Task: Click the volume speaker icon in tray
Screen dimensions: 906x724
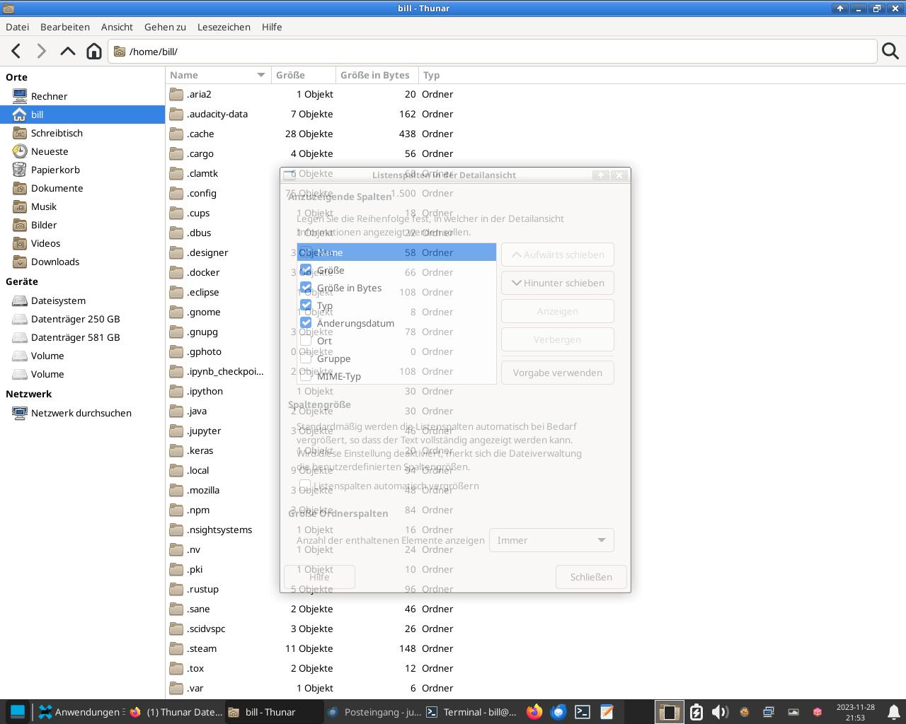Action: pyautogui.click(x=720, y=712)
